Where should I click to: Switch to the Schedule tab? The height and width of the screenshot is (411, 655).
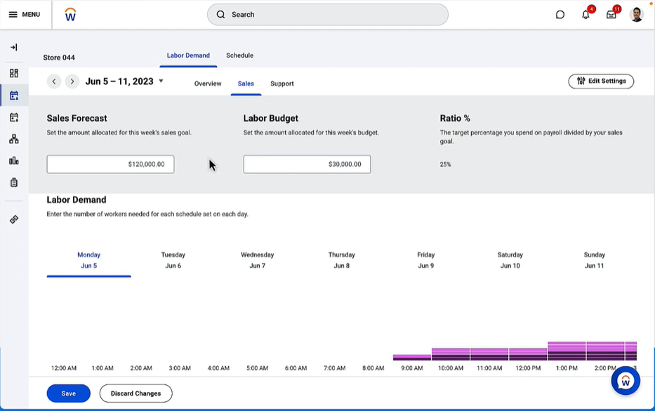pyautogui.click(x=239, y=56)
